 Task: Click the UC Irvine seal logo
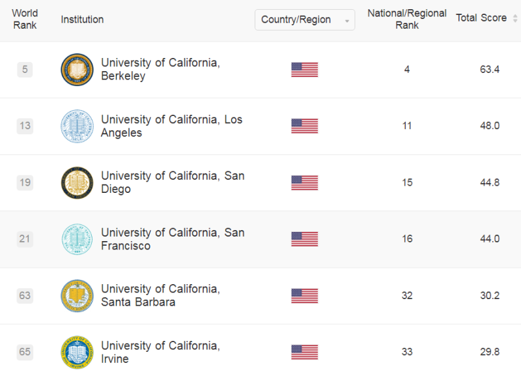click(77, 352)
